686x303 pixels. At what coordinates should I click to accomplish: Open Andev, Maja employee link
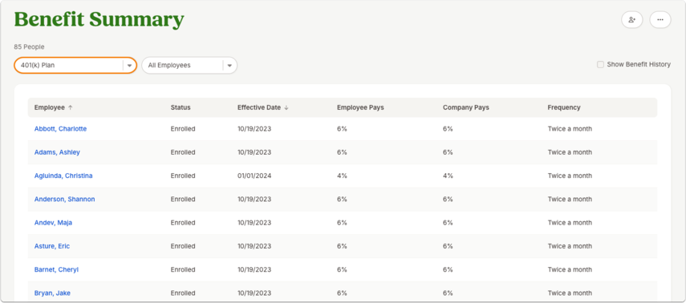tap(54, 223)
